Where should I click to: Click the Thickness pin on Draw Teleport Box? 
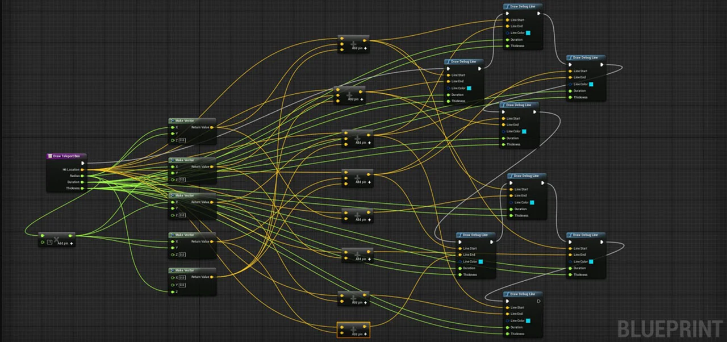(x=82, y=189)
